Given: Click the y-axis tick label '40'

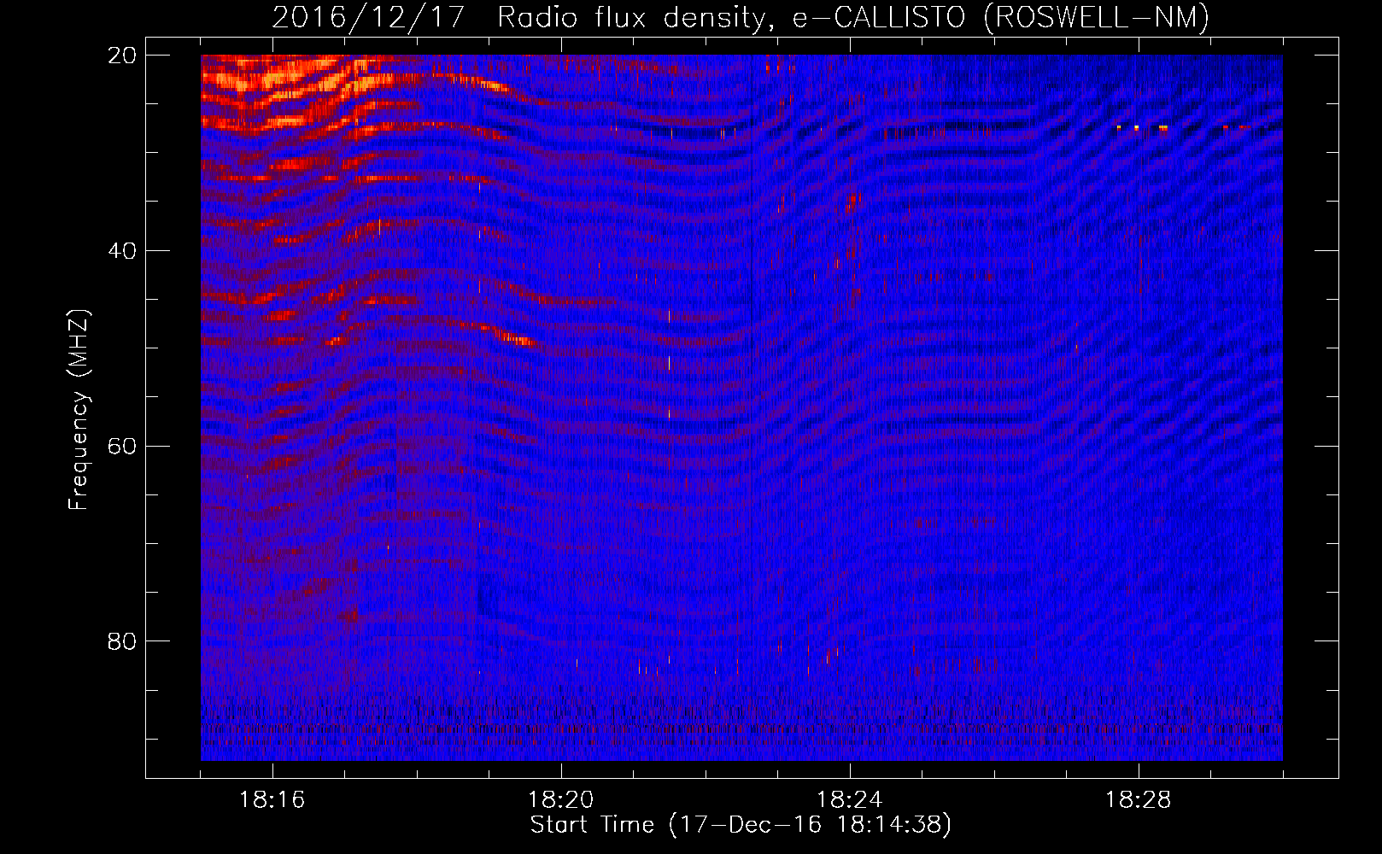Looking at the screenshot, I should (122, 251).
